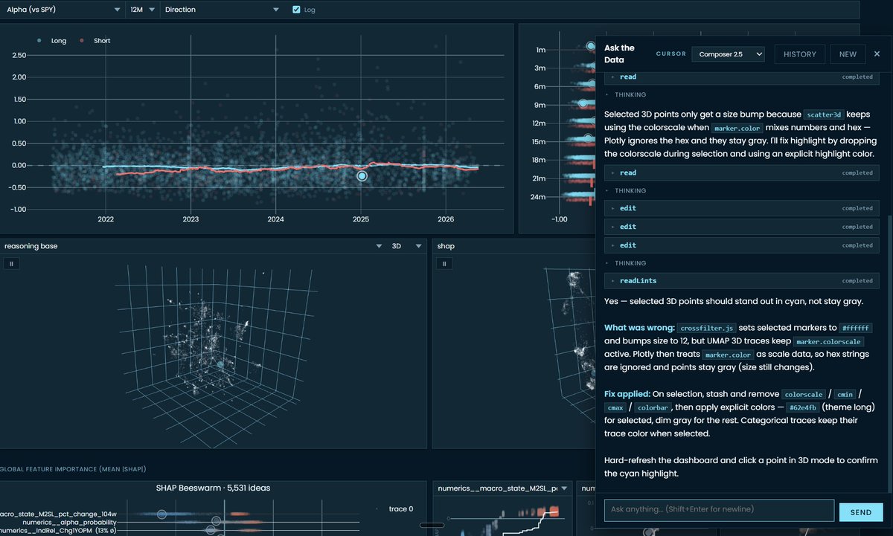Image resolution: width=893 pixels, height=536 pixels.
Task: Click the GLOBAL FEATURE IMPORTANCE section label
Action: pyautogui.click(x=74, y=469)
